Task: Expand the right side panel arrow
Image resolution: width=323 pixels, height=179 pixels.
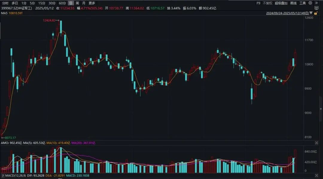Action: coord(321,109)
